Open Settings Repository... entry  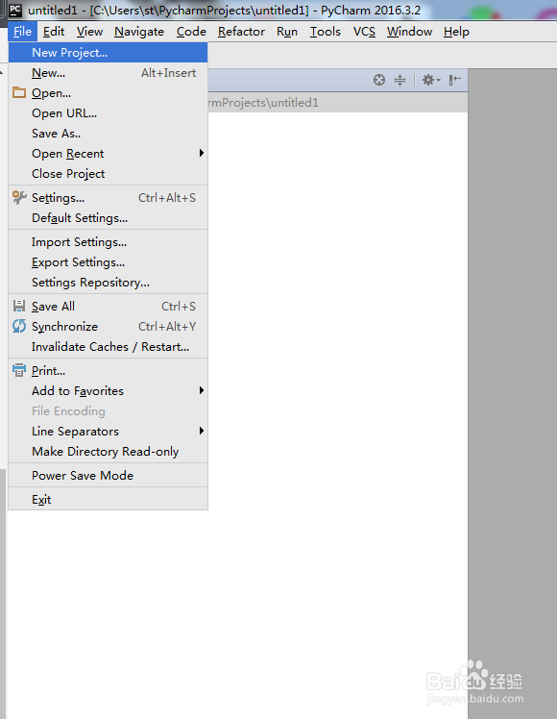click(x=109, y=282)
